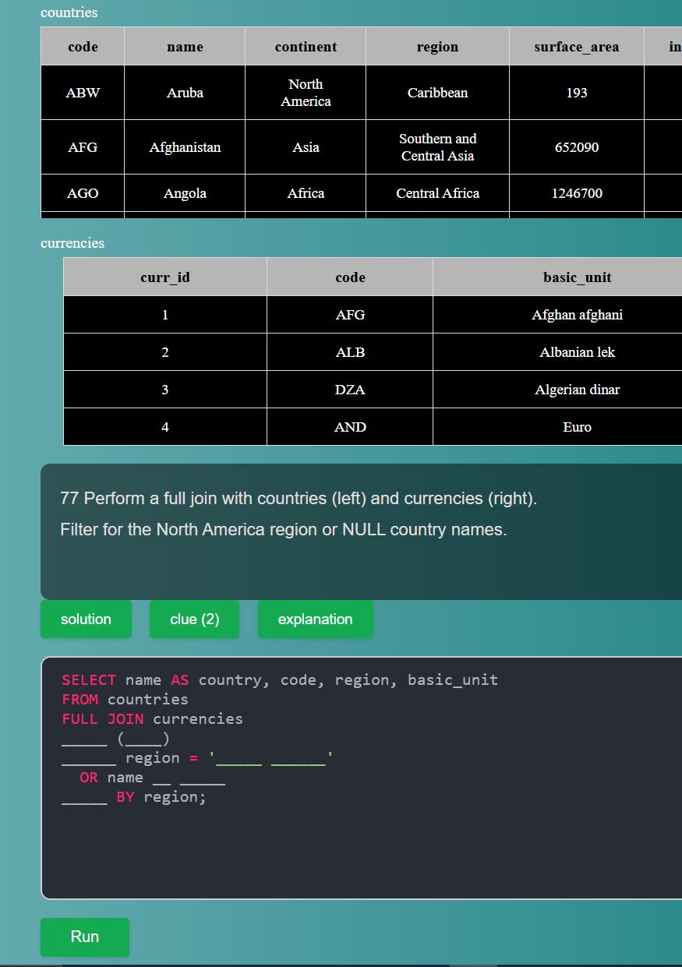Select the Algerian dinar row

tap(577, 389)
